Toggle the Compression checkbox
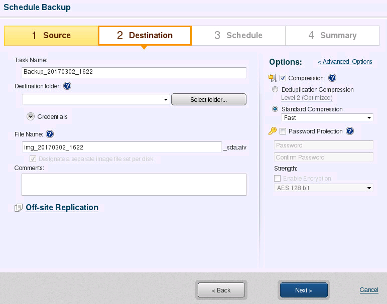This screenshot has height=304, width=387. tap(283, 78)
